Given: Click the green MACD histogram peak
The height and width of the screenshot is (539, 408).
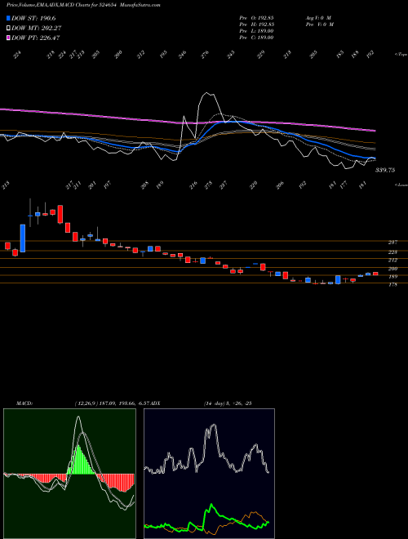Looking at the screenshot, I should 78,460.
